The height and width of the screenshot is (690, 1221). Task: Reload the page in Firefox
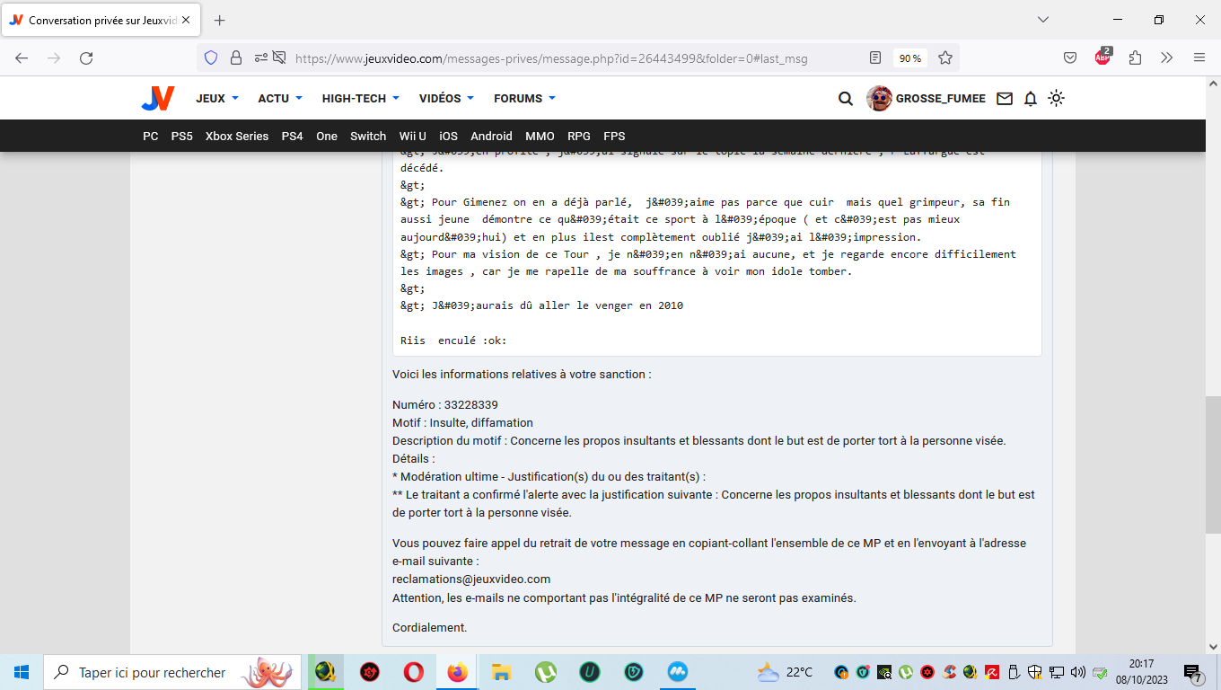point(86,58)
